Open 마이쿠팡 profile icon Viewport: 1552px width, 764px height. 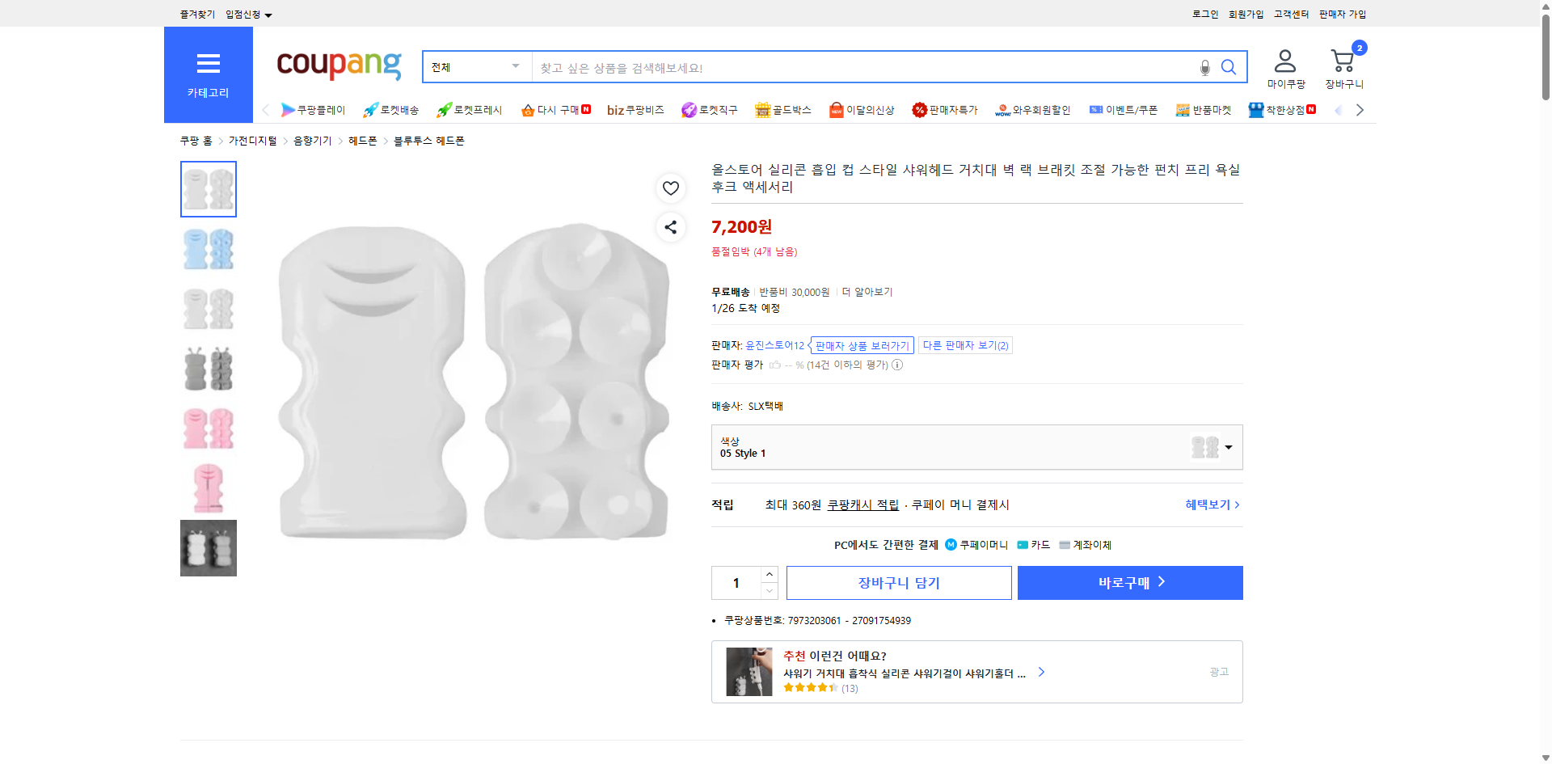(1284, 58)
